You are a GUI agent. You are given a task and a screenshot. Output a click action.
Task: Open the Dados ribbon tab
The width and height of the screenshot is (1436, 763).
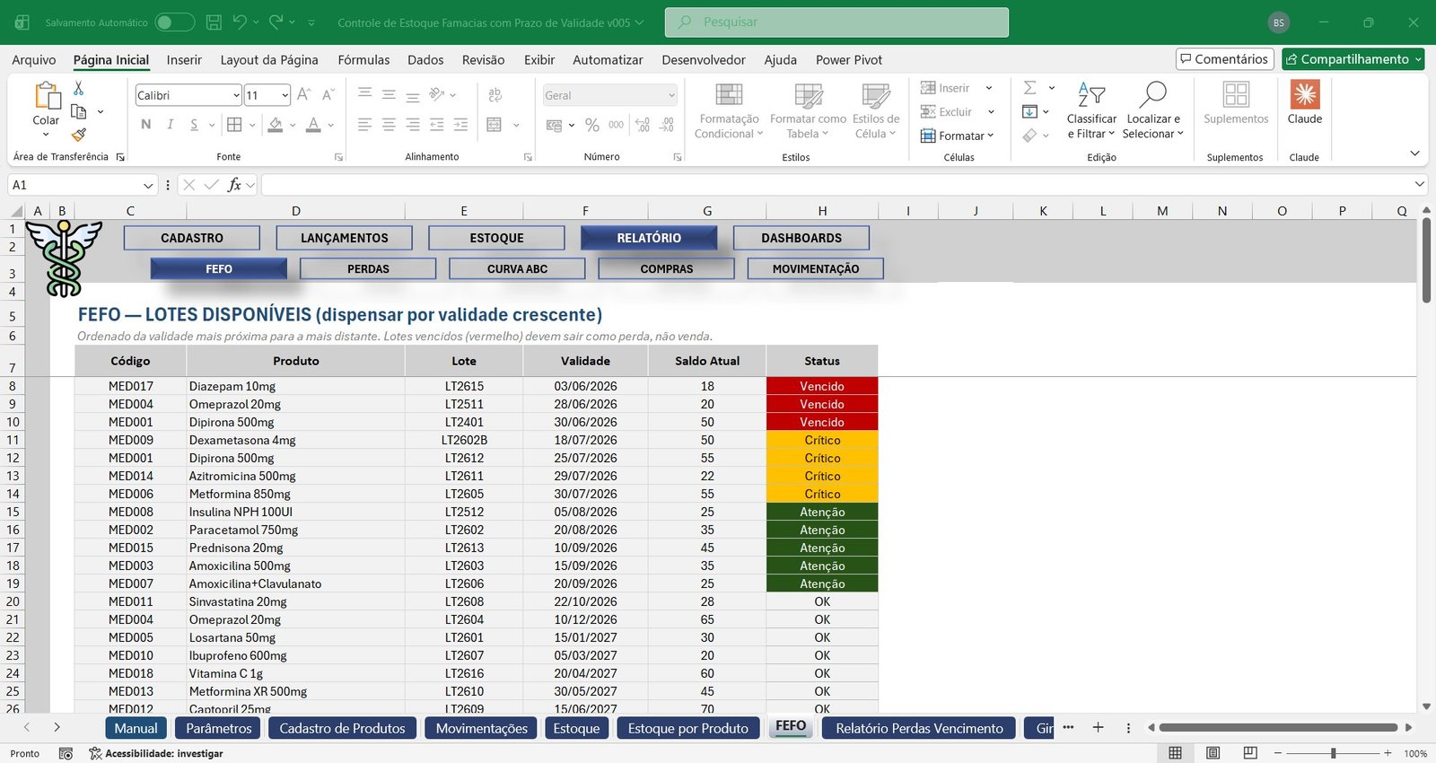click(425, 59)
